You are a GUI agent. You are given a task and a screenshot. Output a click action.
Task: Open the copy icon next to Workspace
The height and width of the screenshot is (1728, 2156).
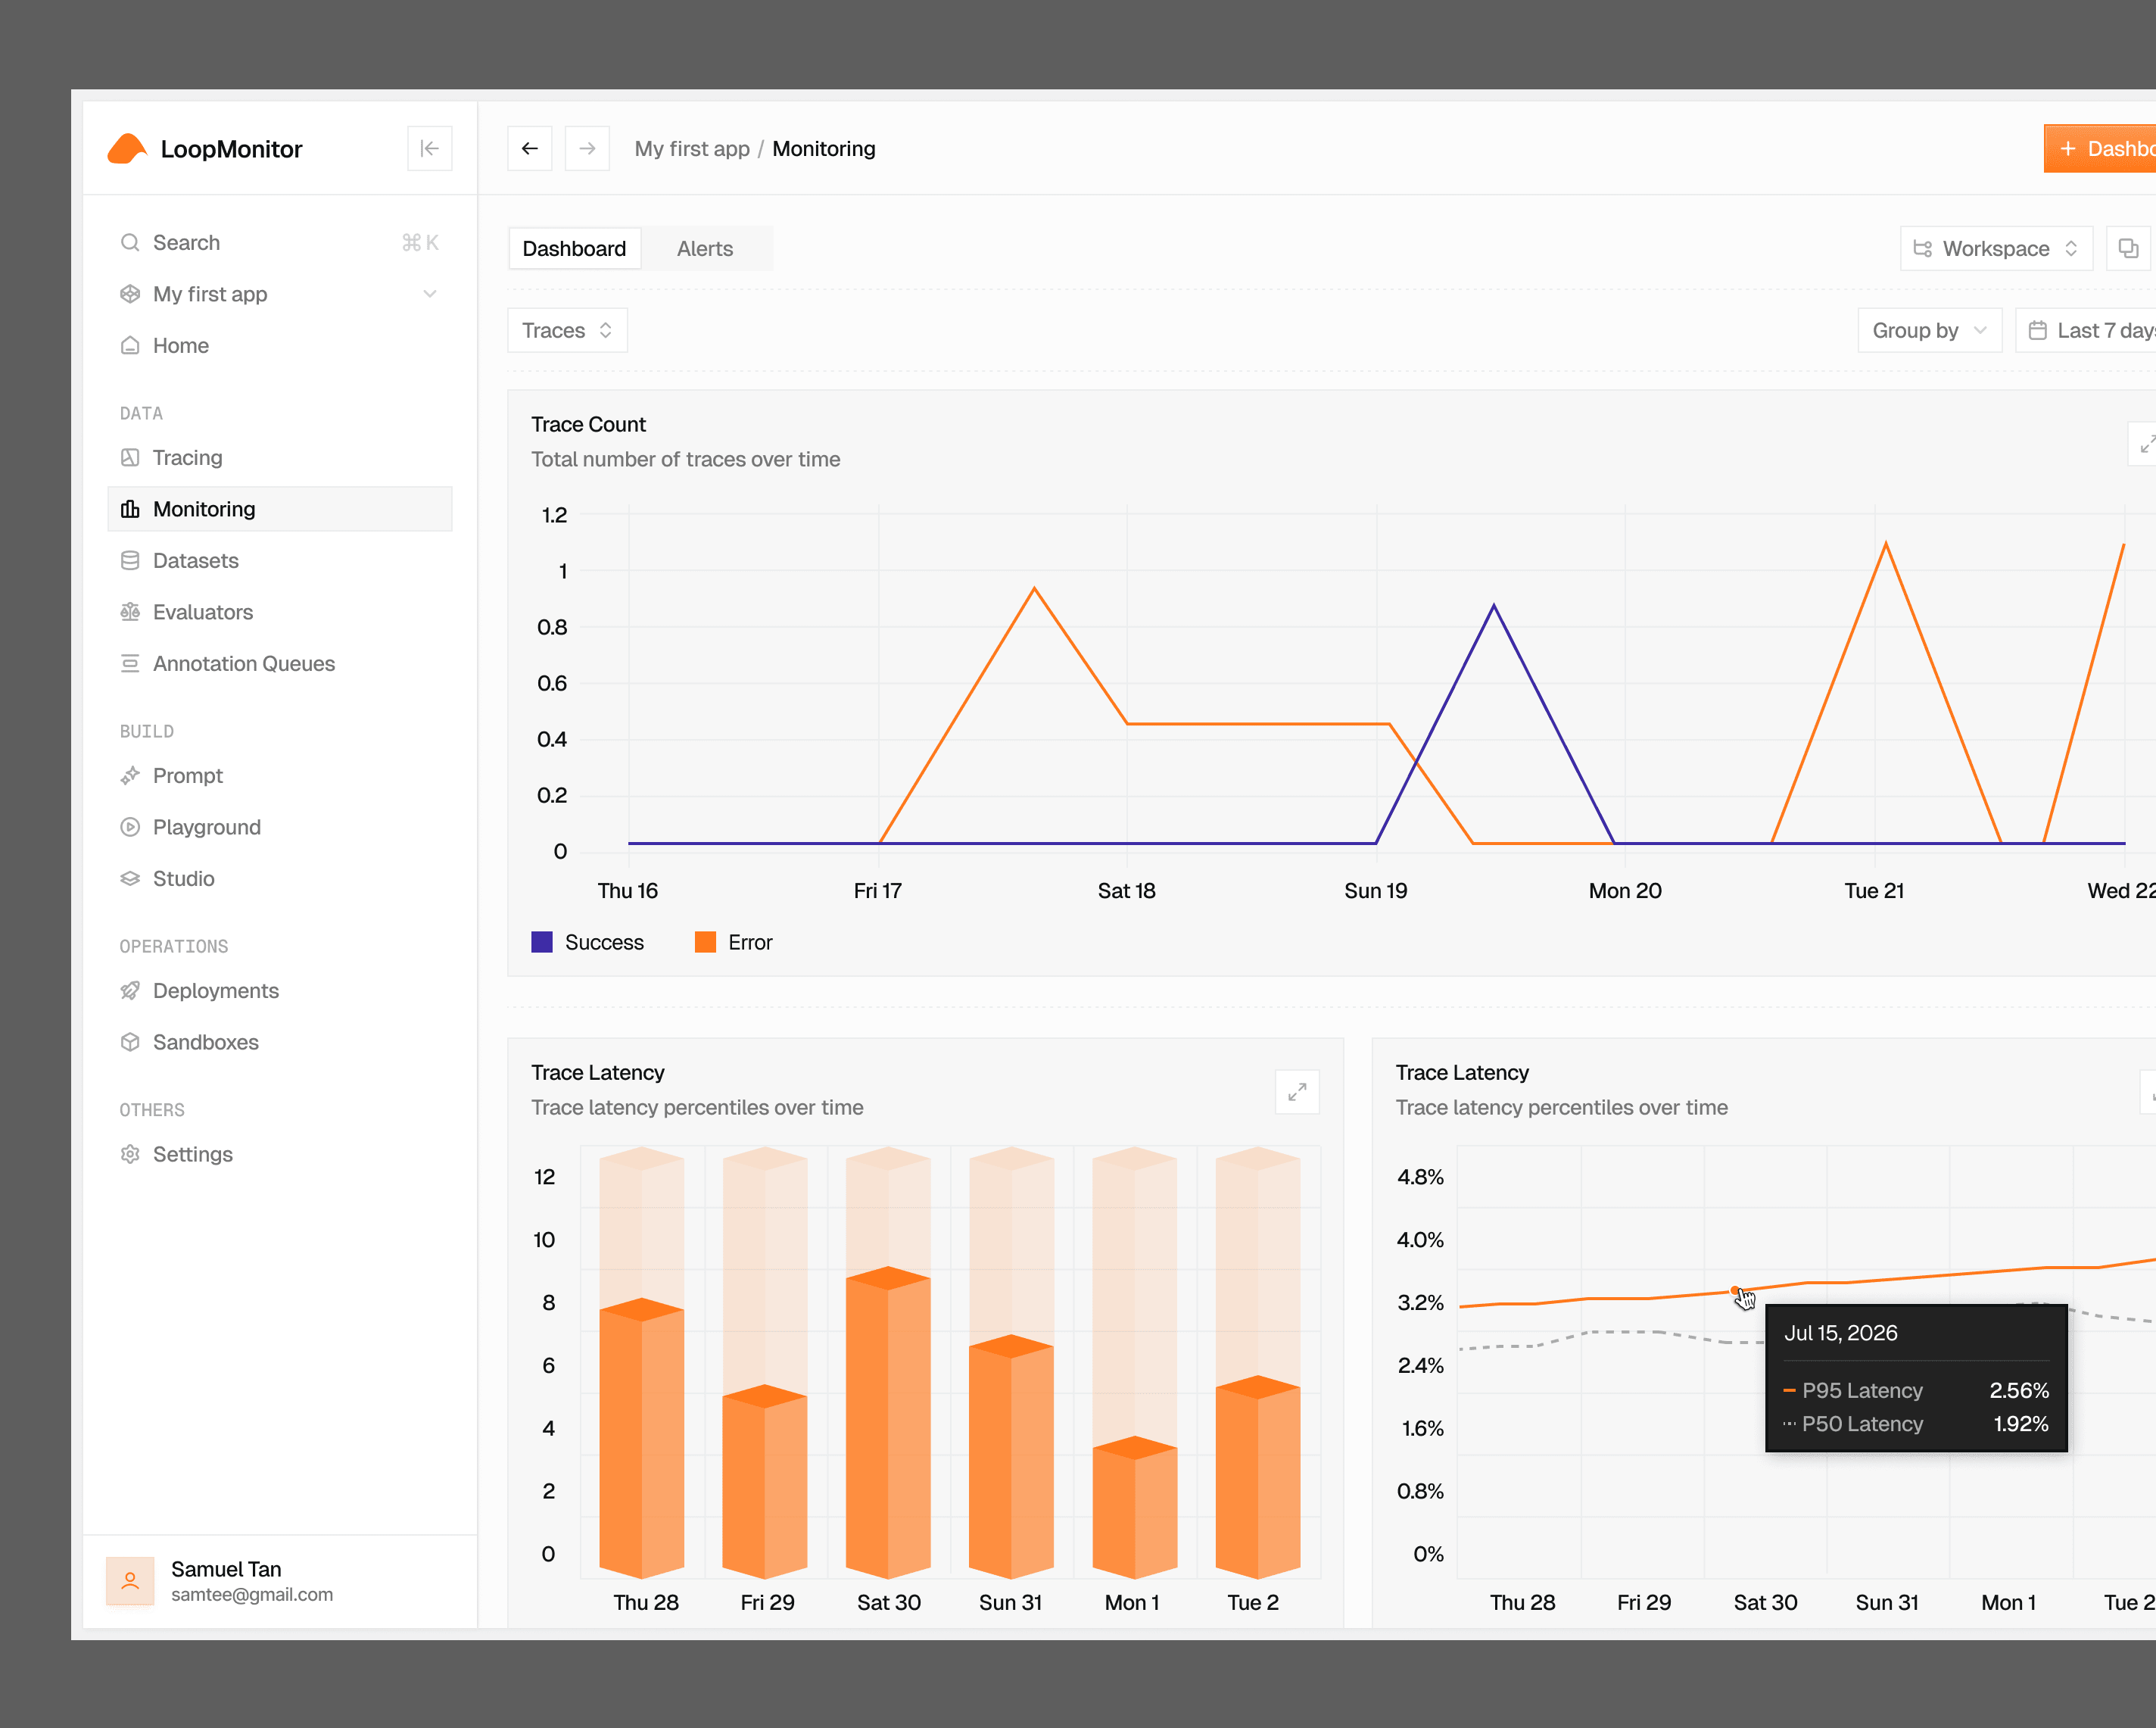(2128, 248)
